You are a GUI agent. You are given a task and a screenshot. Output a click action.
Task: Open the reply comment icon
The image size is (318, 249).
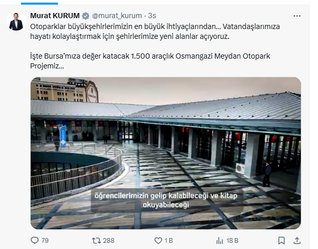(x=35, y=240)
